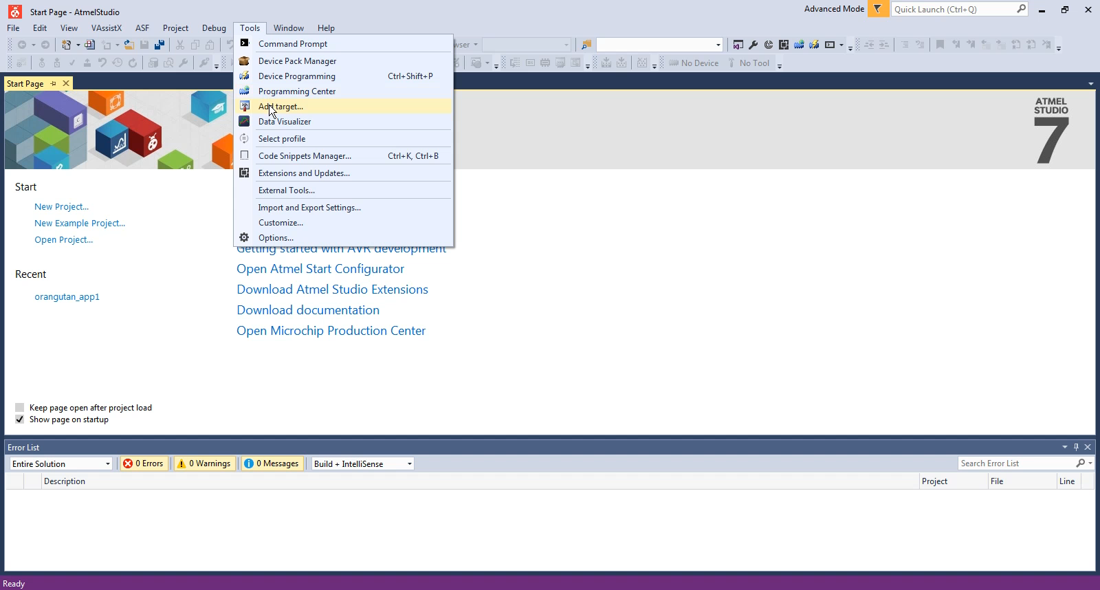Viewport: 1100px width, 590px height.
Task: Click the Quick Launch search magnifier
Action: (1021, 9)
